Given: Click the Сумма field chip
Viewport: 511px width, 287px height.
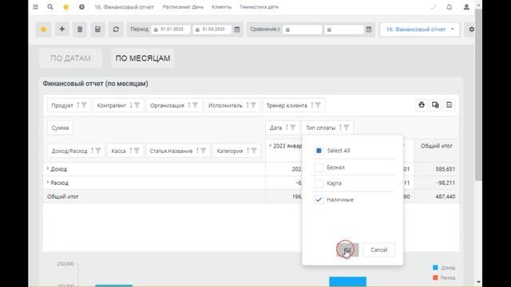Looking at the screenshot, I should click(x=60, y=128).
